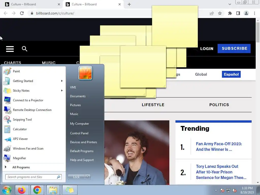
Task: Share this page icon in address bar
Action: pos(212,13)
